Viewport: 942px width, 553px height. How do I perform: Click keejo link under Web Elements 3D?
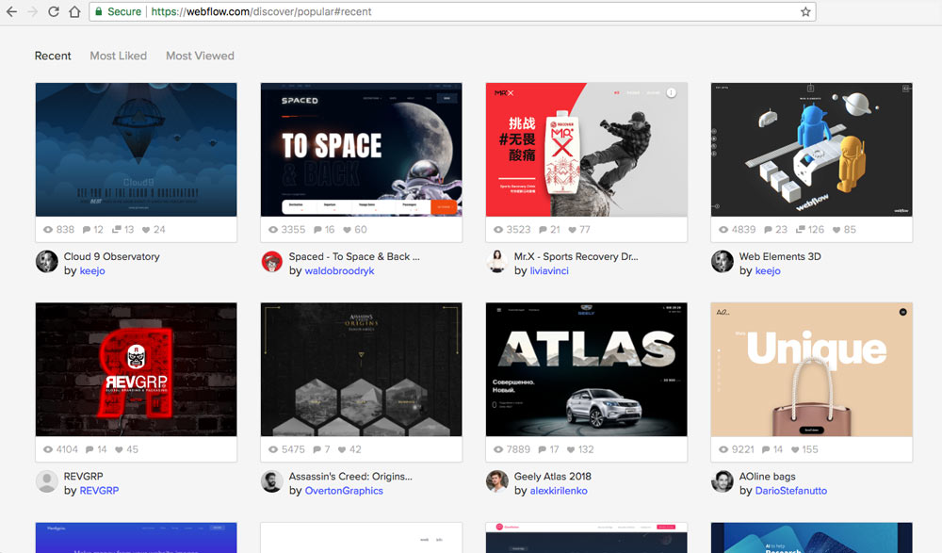pos(768,270)
